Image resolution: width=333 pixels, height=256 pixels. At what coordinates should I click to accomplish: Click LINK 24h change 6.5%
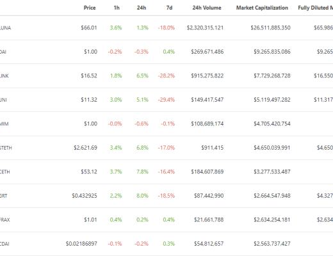point(142,76)
